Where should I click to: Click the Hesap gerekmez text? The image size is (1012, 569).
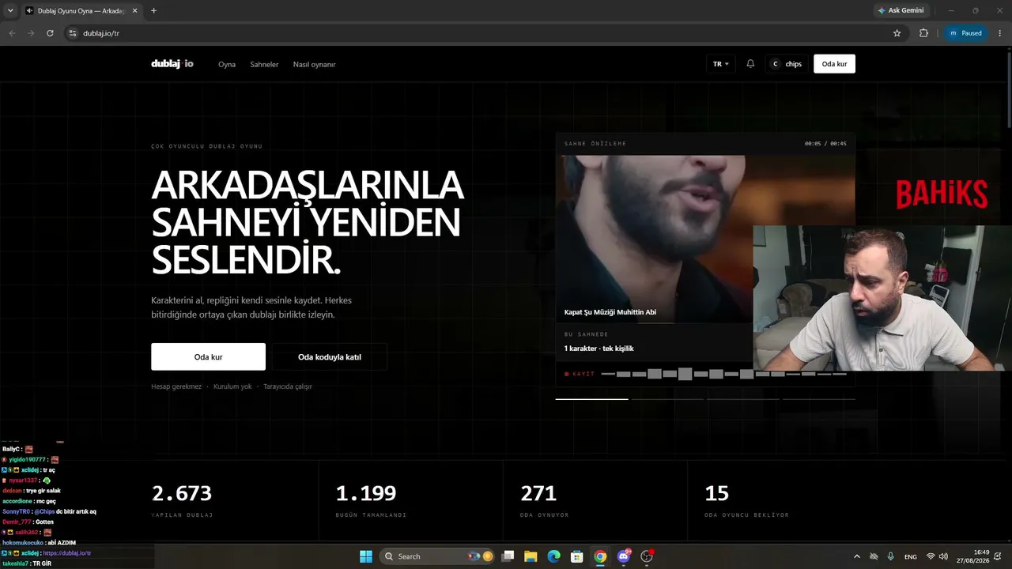click(176, 386)
